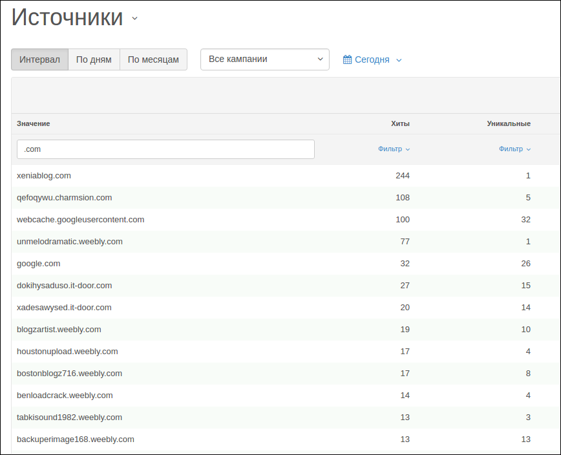Click the calendar icon next to Сегодня
The height and width of the screenshot is (455, 561).
click(x=347, y=59)
